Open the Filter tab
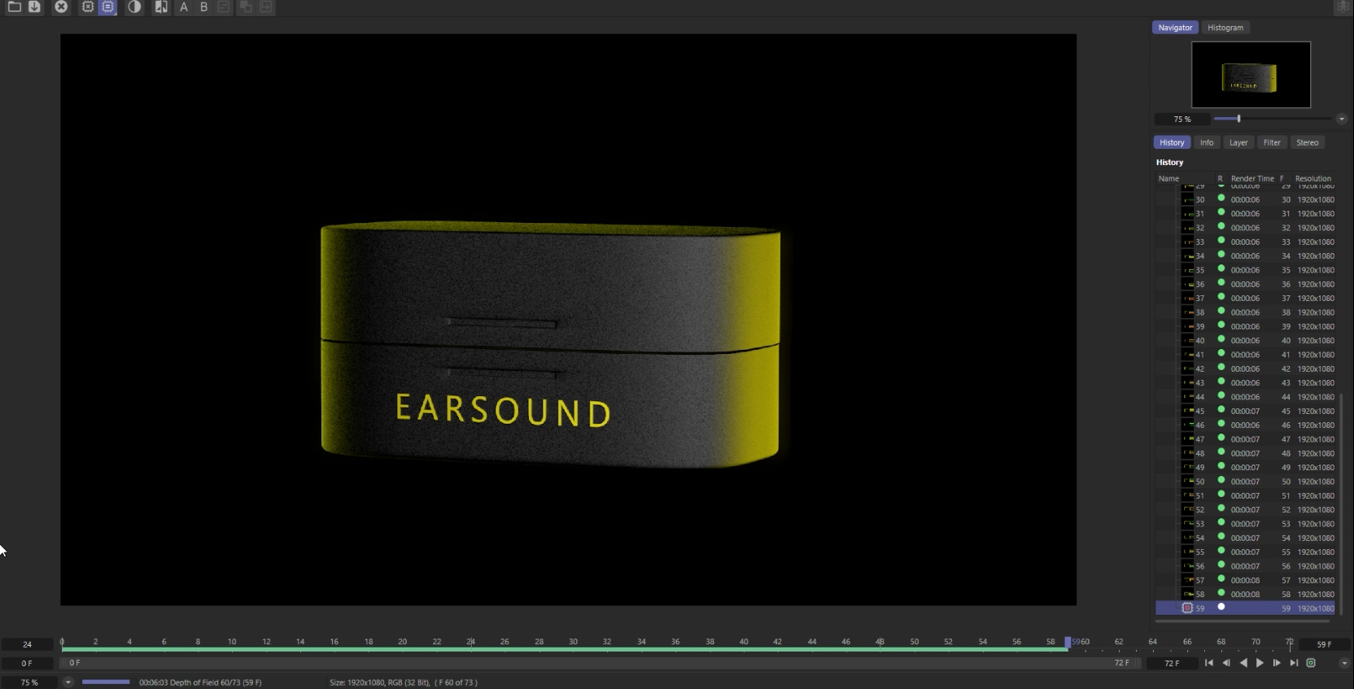The height and width of the screenshot is (689, 1354). point(1272,142)
